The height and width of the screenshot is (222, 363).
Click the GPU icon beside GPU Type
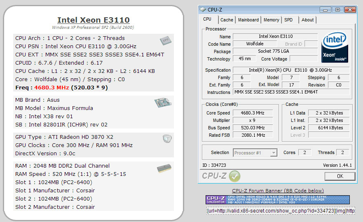(167, 139)
